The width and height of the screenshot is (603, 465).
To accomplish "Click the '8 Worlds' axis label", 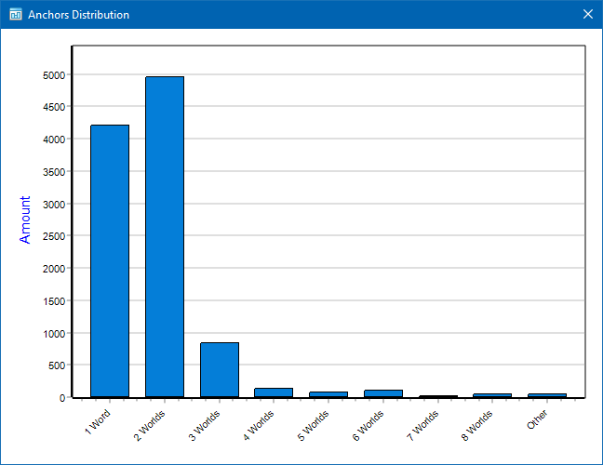I will click(476, 425).
